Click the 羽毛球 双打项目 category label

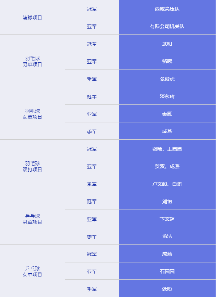pos(32,166)
